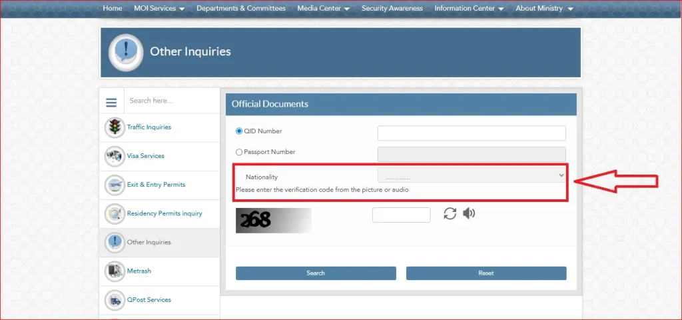Click the Visa Services globe icon
The image size is (682, 320).
point(115,156)
